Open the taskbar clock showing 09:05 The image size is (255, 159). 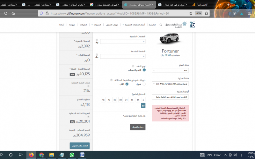pyautogui.click(x=251, y=155)
